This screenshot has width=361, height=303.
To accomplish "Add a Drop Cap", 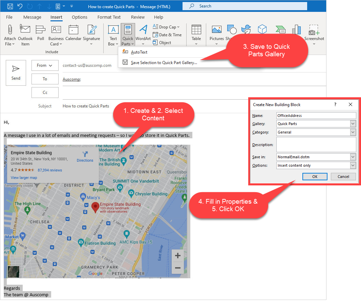I will point(166,27).
